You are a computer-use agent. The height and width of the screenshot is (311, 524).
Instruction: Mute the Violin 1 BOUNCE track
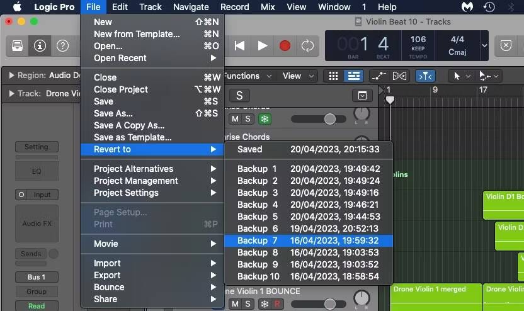click(x=235, y=304)
